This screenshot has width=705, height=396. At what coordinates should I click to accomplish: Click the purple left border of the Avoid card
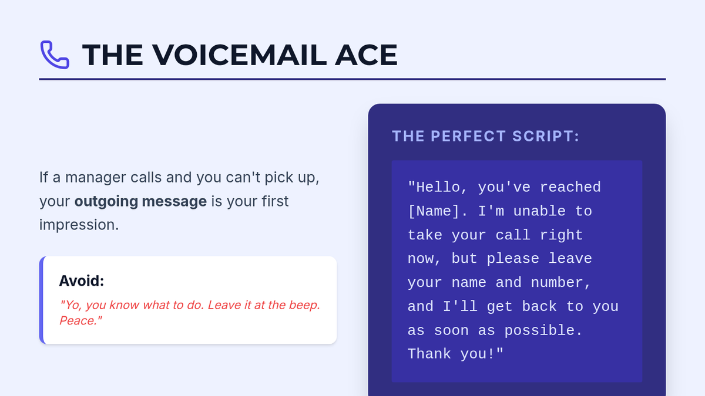(41, 300)
